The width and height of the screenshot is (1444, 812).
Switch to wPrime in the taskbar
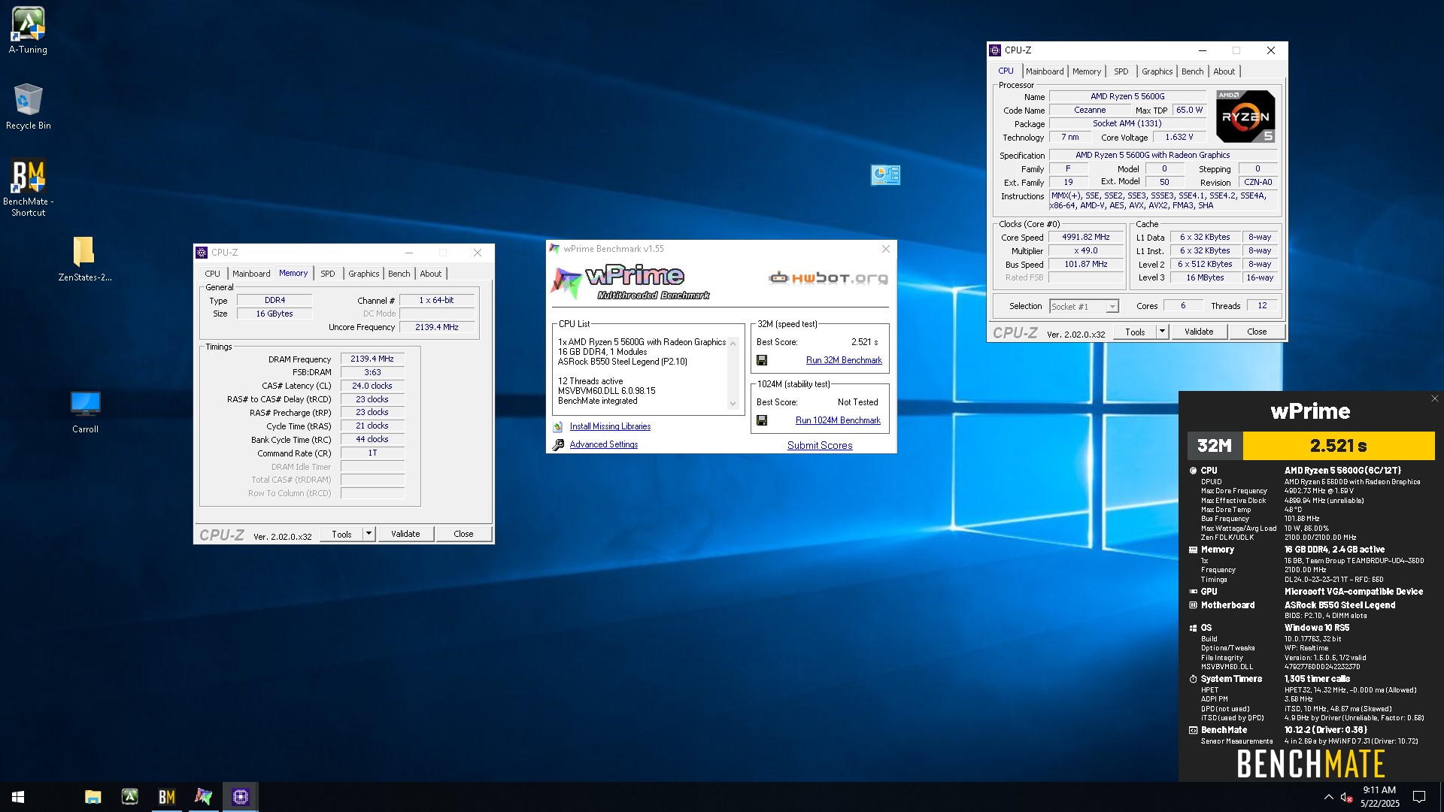(204, 797)
